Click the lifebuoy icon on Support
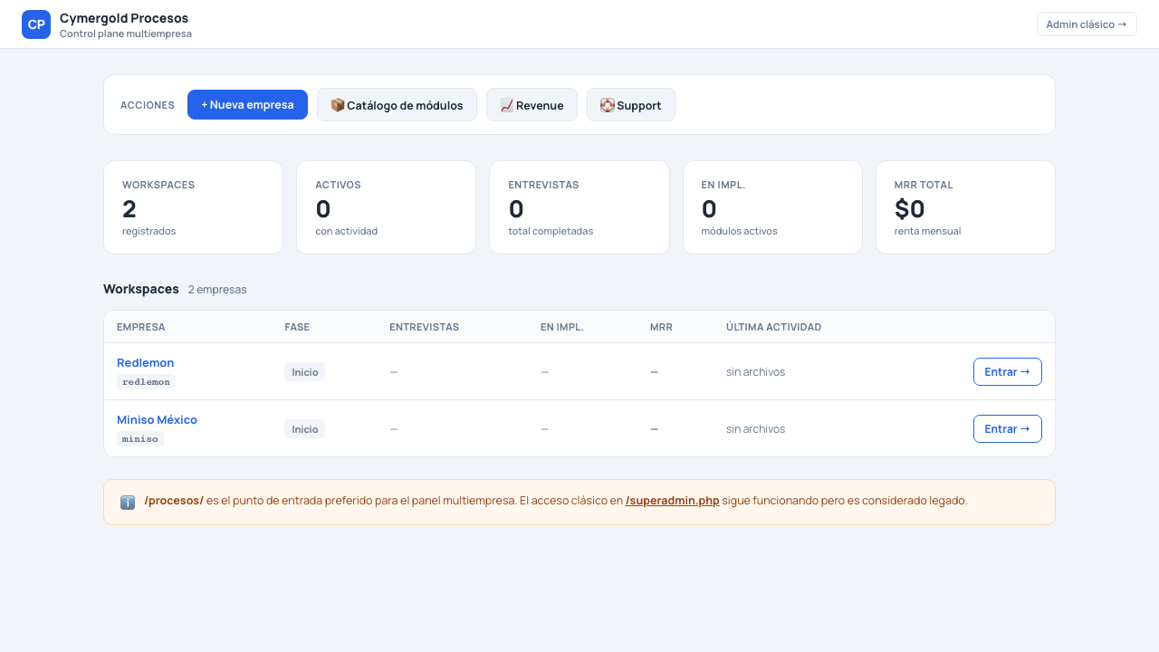The image size is (1159, 652). [608, 105]
